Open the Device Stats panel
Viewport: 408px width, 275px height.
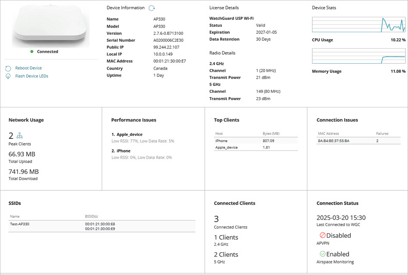[x=323, y=7]
